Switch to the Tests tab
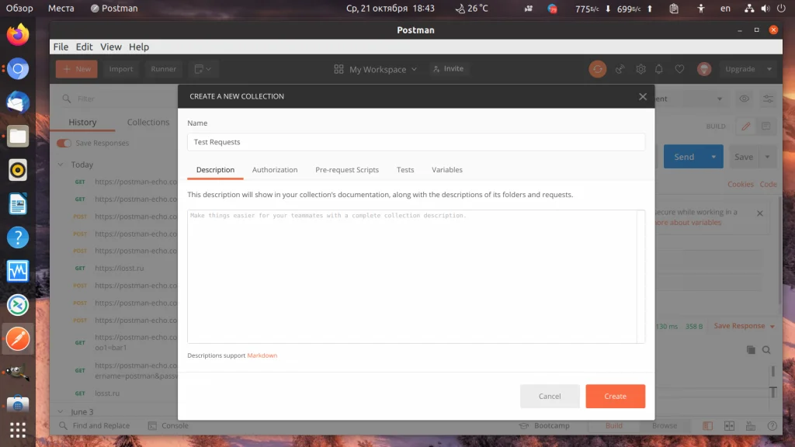795x447 pixels. coord(405,170)
